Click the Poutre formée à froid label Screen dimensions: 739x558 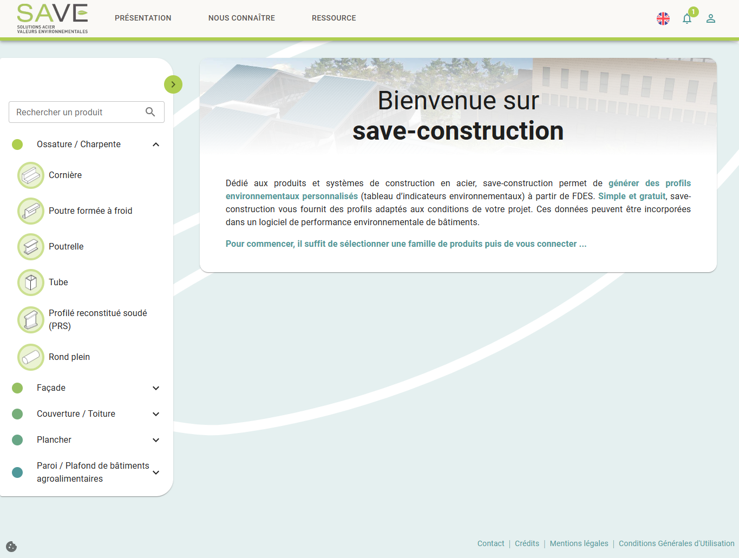pyautogui.click(x=90, y=211)
